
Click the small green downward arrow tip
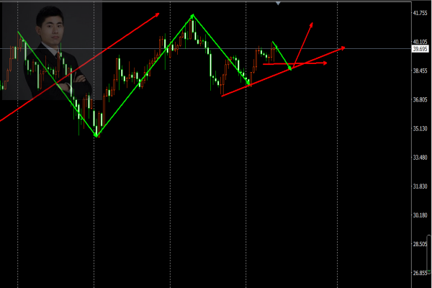tap(290, 68)
